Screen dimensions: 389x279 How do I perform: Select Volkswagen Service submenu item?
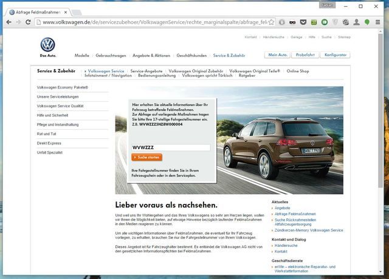tap(106, 71)
